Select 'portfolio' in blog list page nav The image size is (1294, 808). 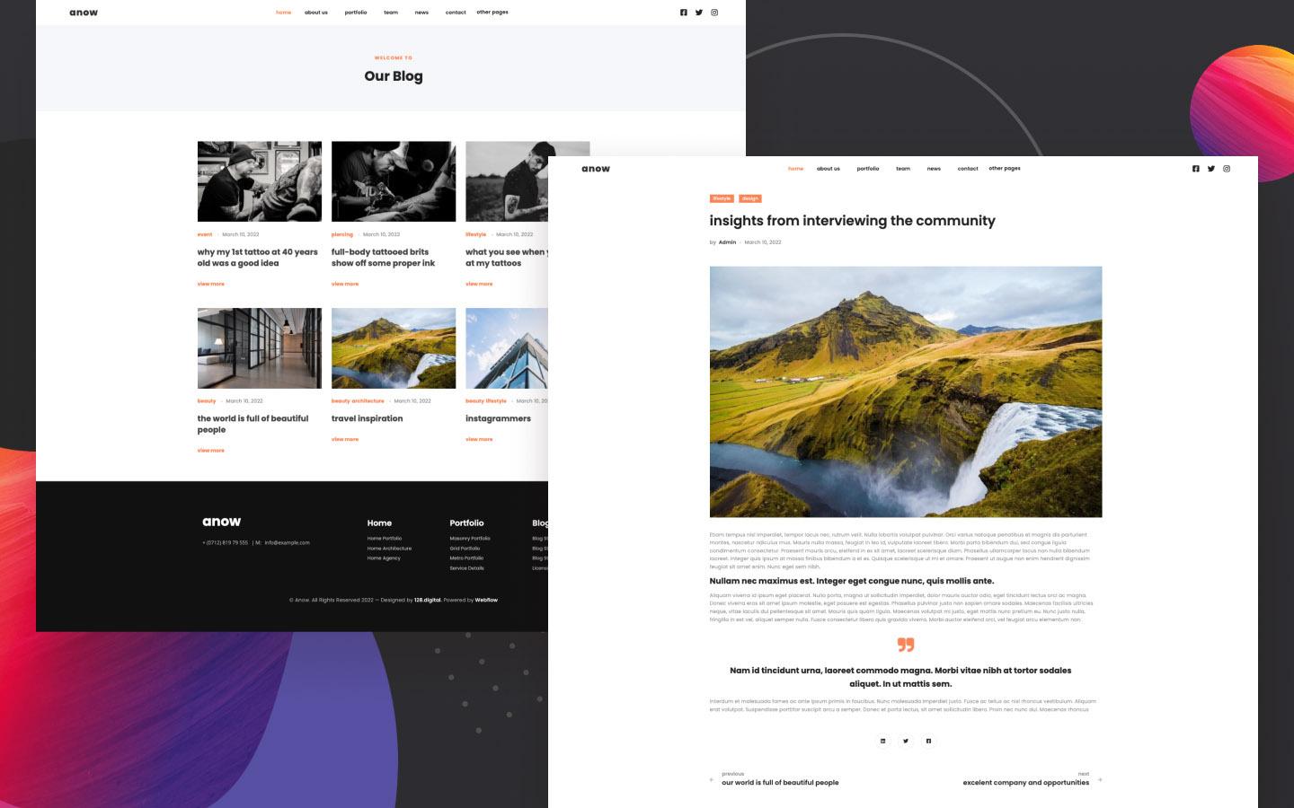click(356, 13)
